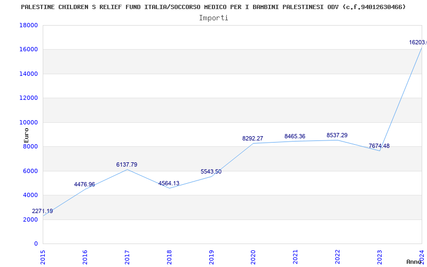
Task: Click the 2018 x-axis year label
Action: click(x=169, y=257)
